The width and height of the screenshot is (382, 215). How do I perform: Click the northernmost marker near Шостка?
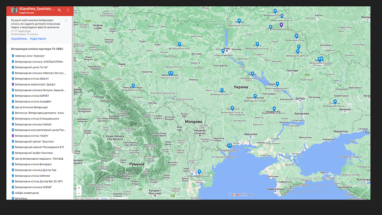click(275, 11)
